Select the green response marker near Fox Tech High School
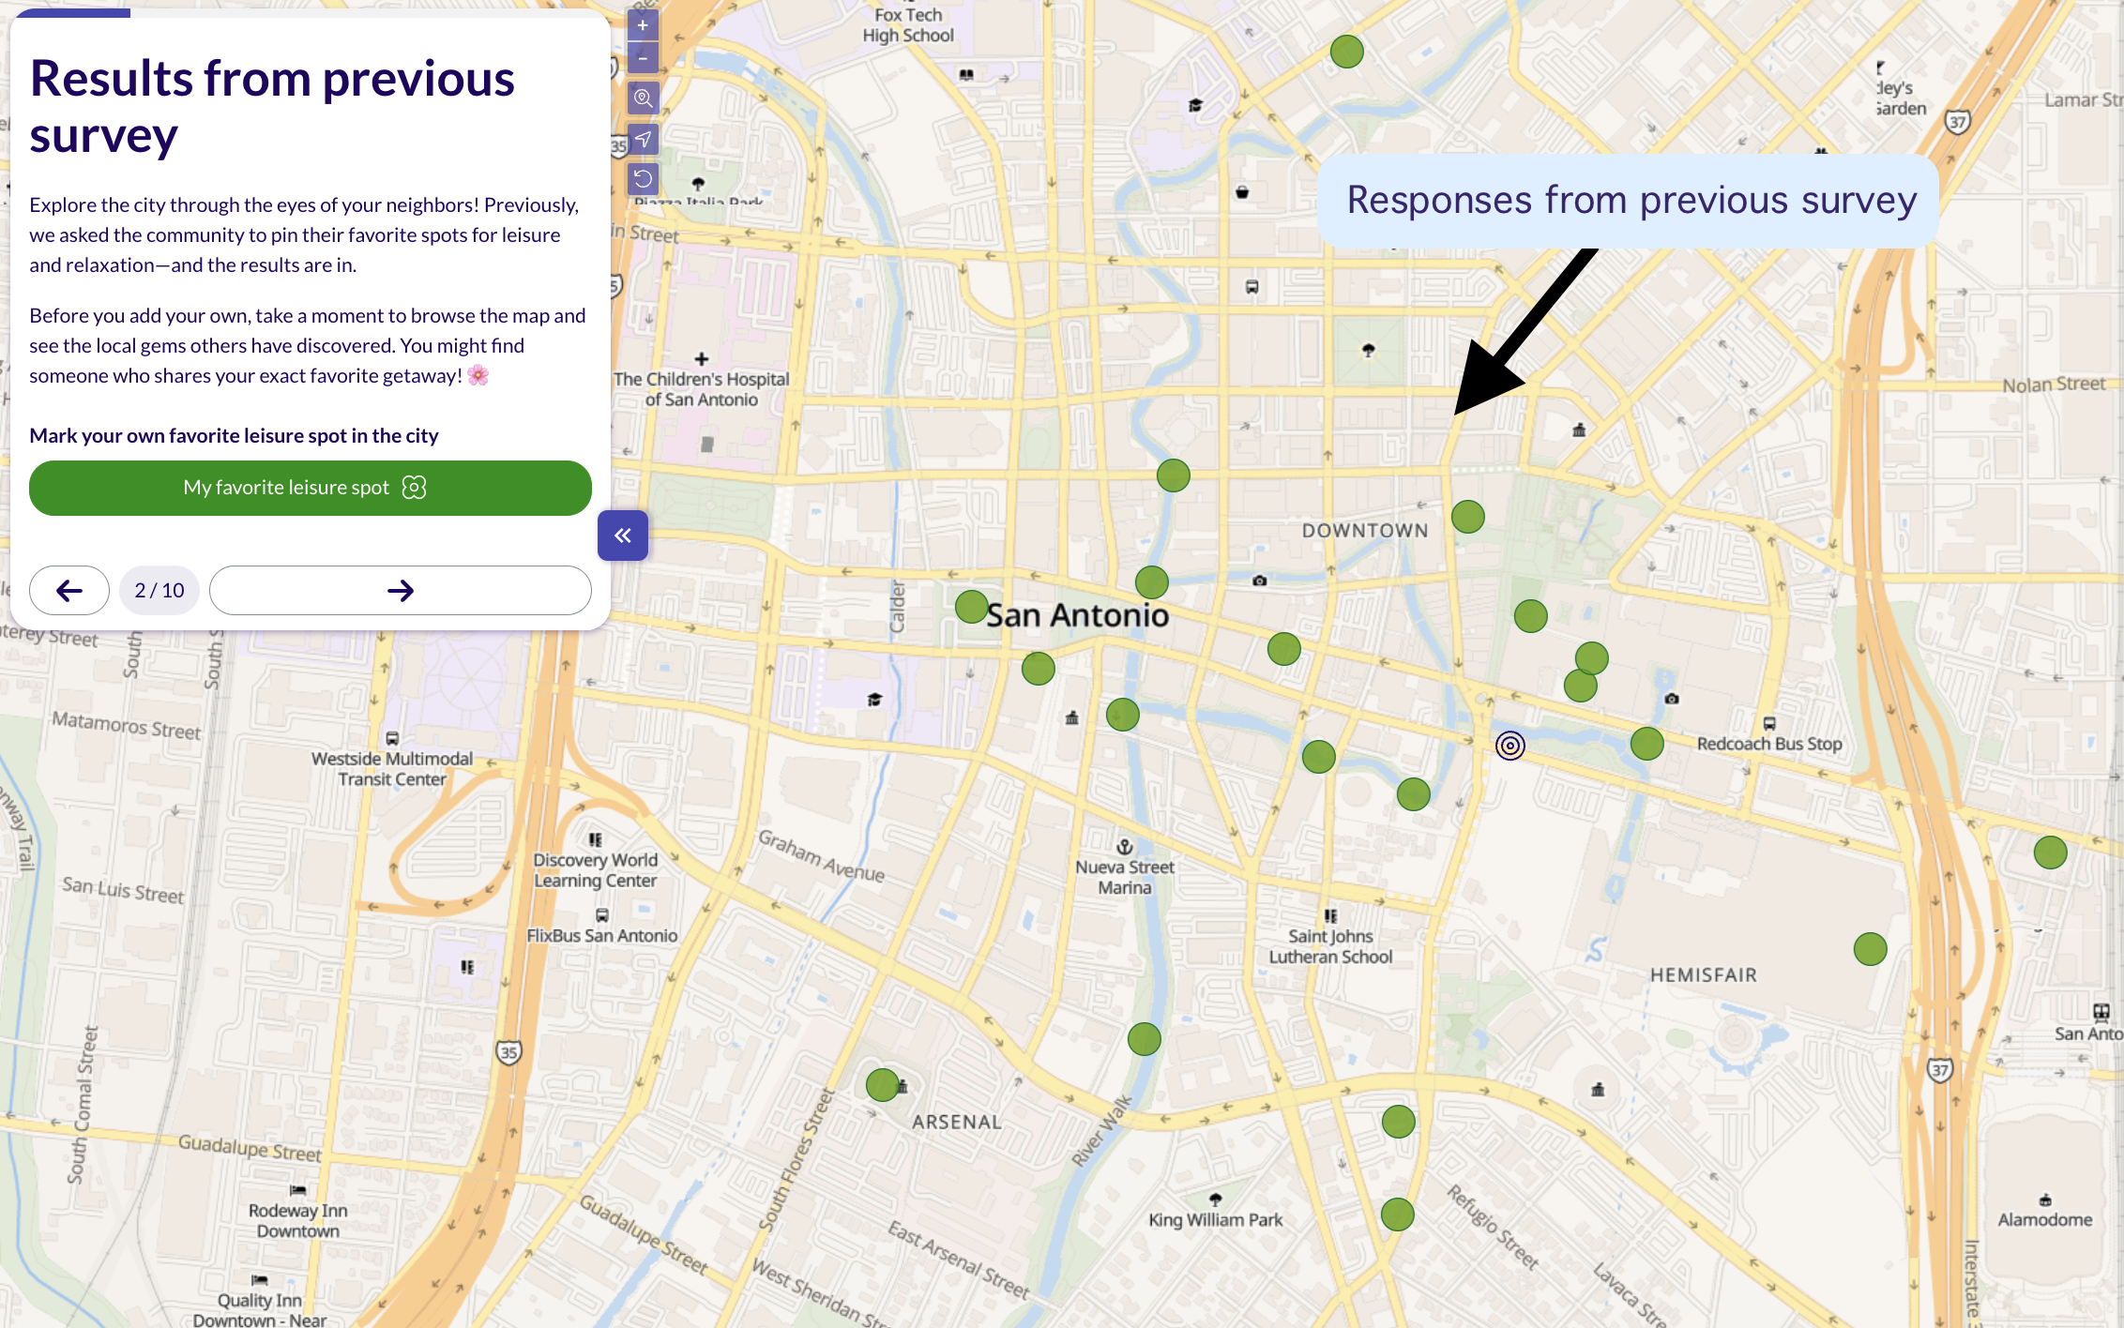Viewport: 2124px width, 1328px height. click(1347, 52)
